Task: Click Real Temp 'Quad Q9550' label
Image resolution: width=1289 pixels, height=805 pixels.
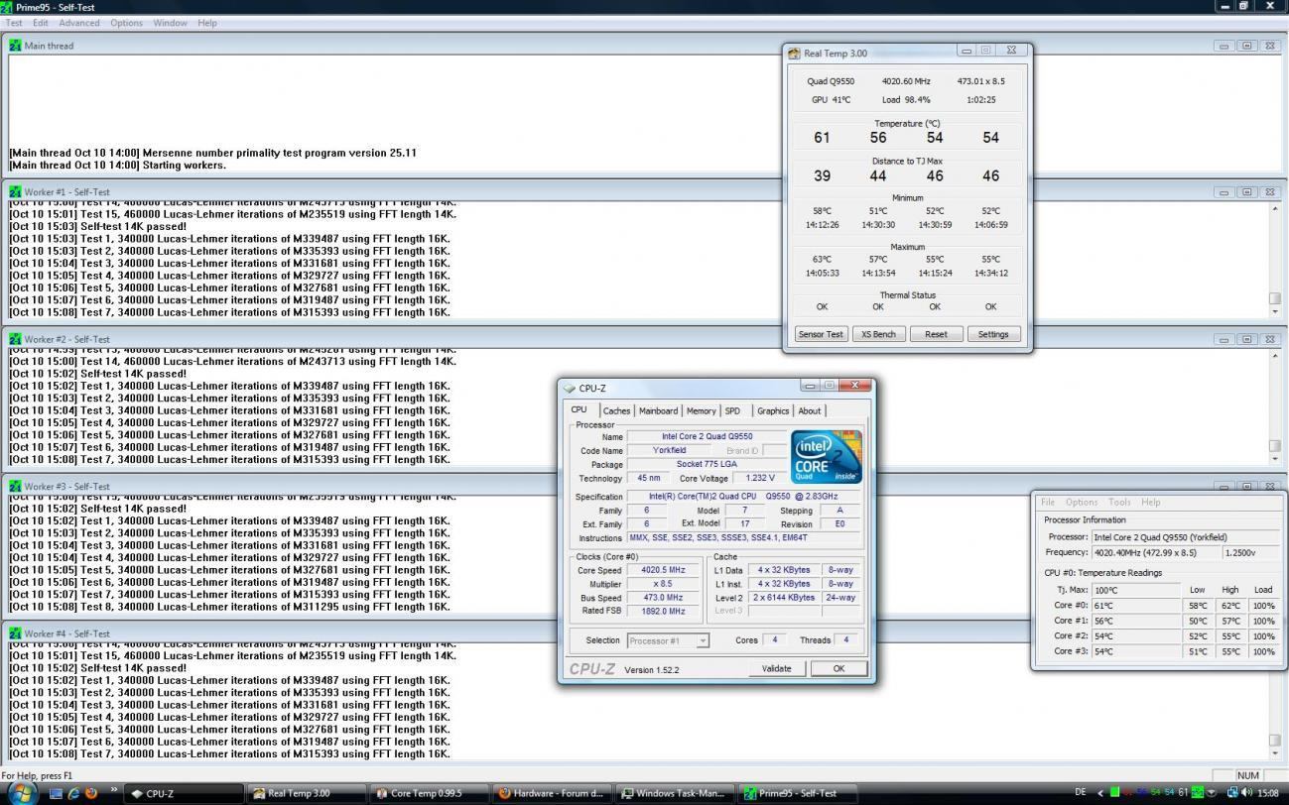Action: tap(831, 81)
